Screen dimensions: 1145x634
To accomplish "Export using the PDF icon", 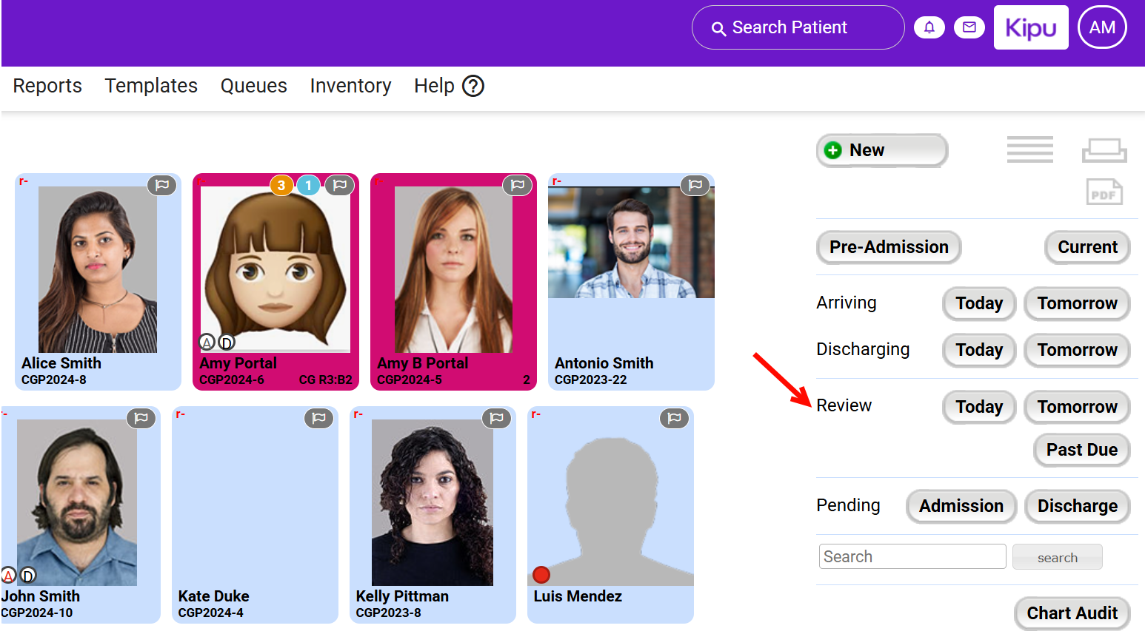I will click(x=1104, y=192).
